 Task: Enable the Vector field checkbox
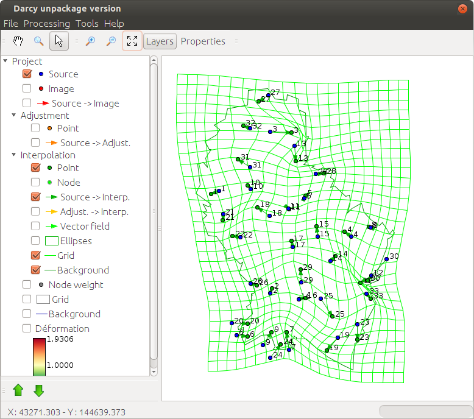pos(35,227)
